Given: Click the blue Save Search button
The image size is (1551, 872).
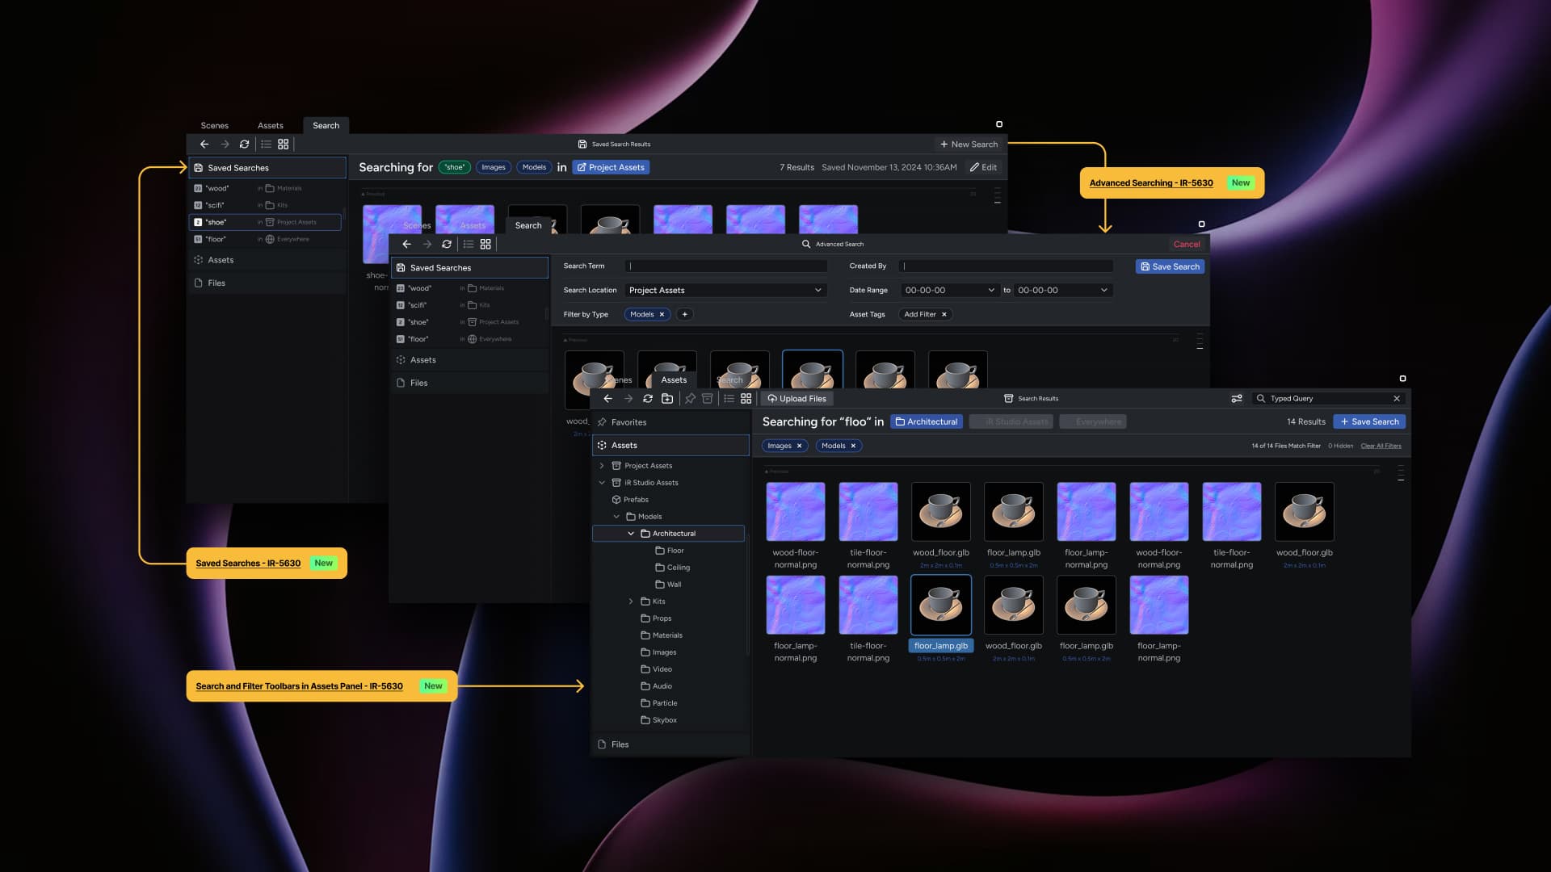Looking at the screenshot, I should [x=1369, y=421].
